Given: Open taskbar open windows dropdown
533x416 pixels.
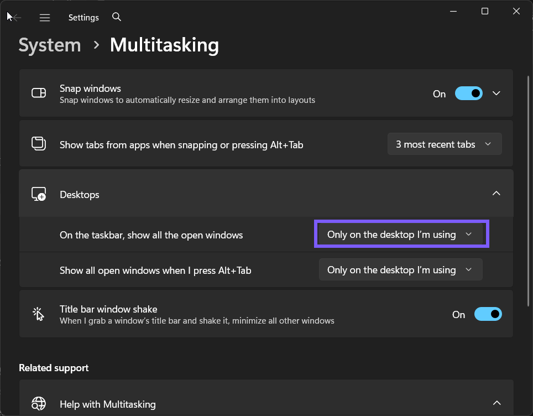Looking at the screenshot, I should [x=400, y=235].
